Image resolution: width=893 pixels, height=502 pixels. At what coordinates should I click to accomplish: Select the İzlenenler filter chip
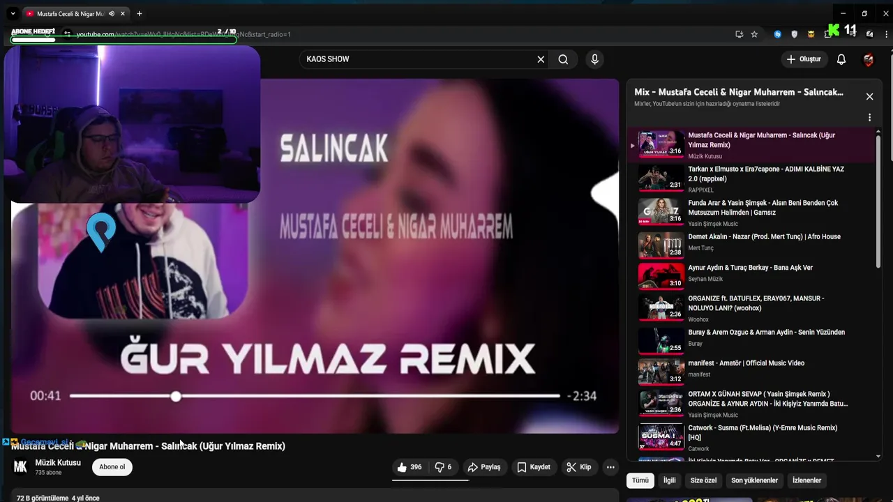tap(806, 480)
